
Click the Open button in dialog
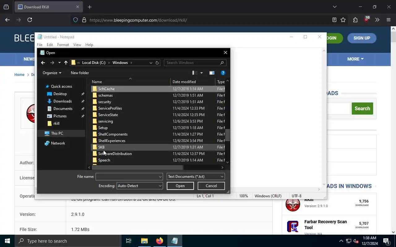click(x=180, y=186)
